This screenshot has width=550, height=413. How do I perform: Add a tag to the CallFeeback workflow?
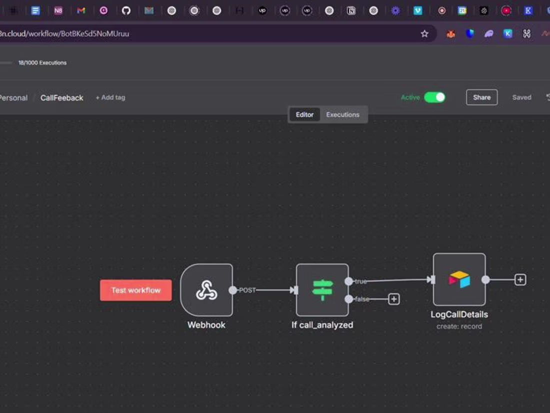point(109,97)
